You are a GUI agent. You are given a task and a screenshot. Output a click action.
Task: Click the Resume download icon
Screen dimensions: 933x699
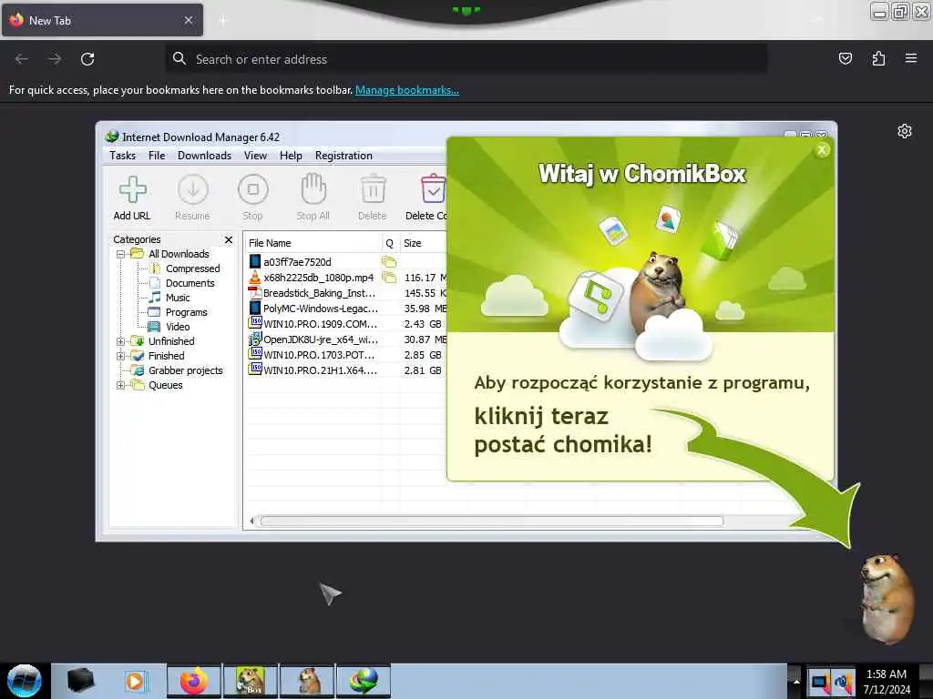[193, 189]
